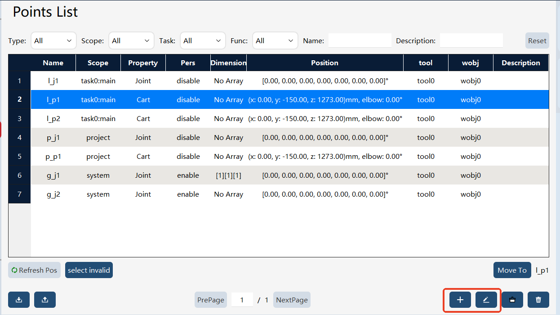
Task: Click the Pers column header
Action: pyautogui.click(x=188, y=63)
